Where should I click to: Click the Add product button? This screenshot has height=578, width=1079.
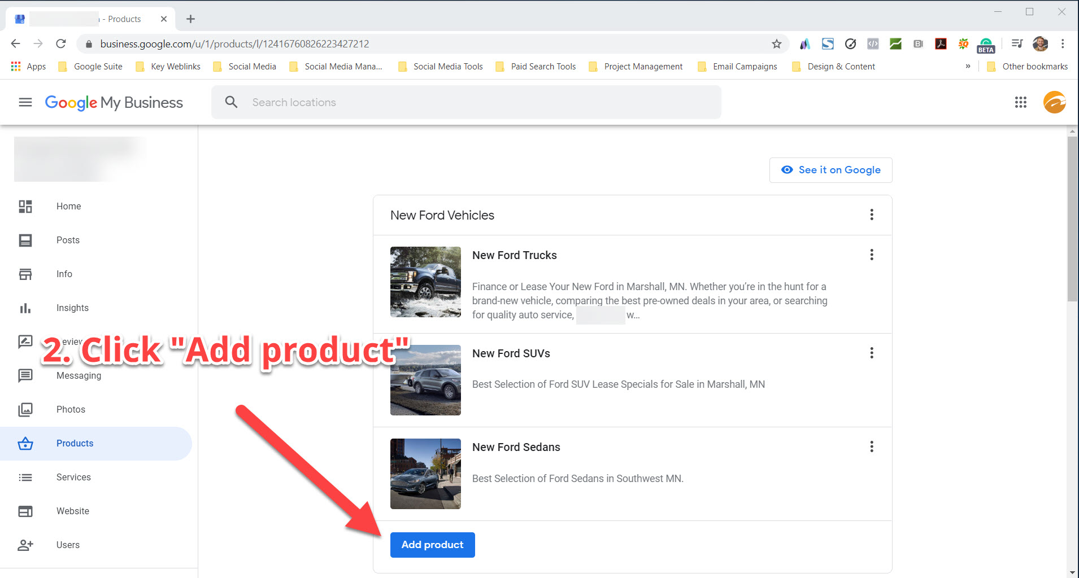click(432, 545)
